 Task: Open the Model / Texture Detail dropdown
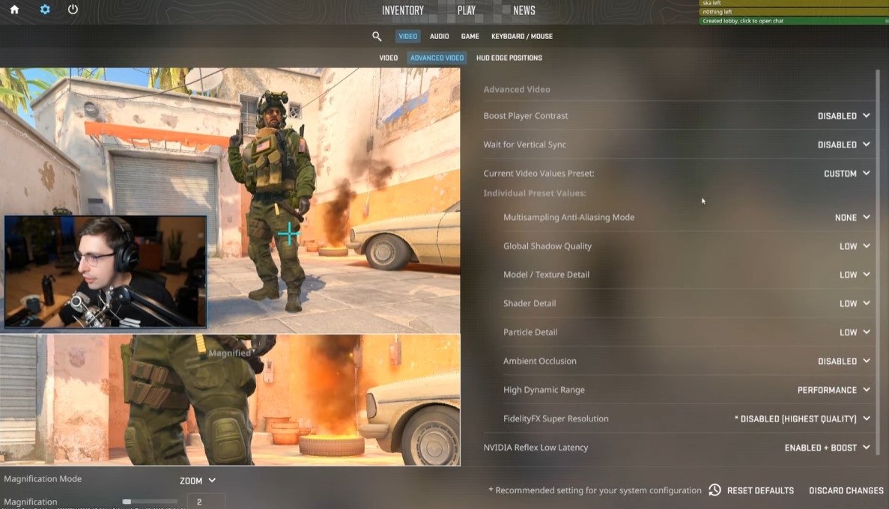[x=855, y=275]
